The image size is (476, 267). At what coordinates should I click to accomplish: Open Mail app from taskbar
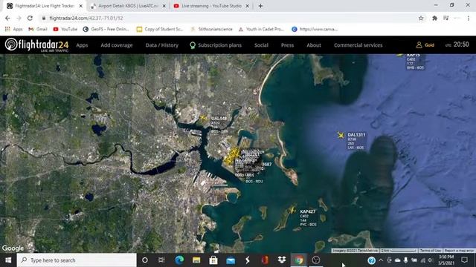click(231, 260)
